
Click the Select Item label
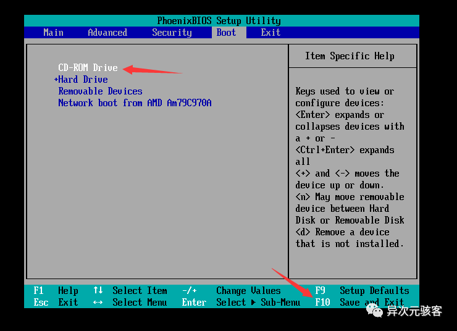click(x=140, y=290)
